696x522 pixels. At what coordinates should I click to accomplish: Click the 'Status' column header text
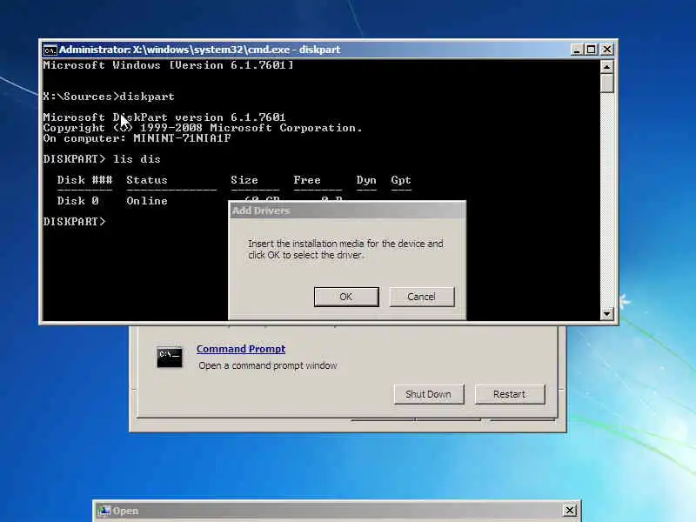coord(147,180)
